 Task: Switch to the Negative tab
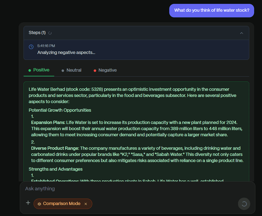pos(105,70)
